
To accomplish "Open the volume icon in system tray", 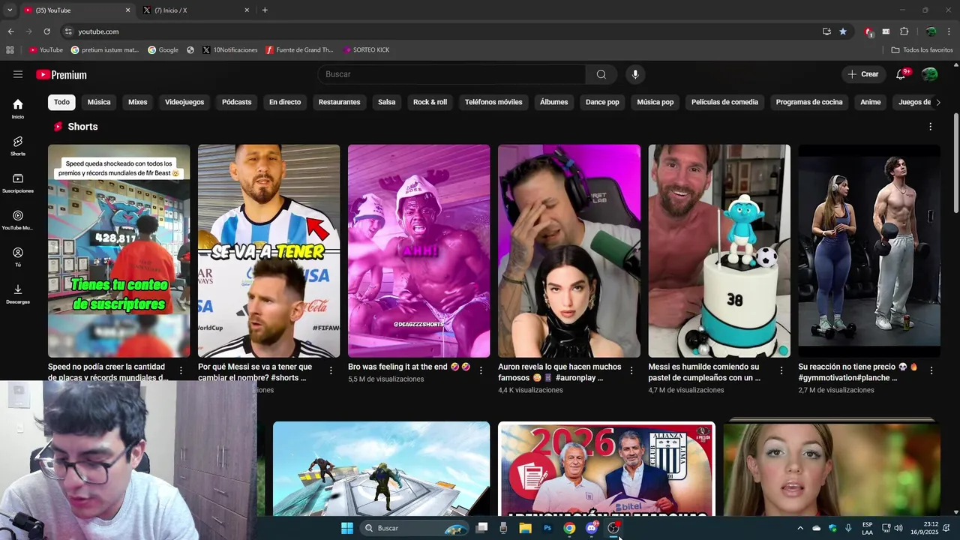I will pyautogui.click(x=898, y=528).
